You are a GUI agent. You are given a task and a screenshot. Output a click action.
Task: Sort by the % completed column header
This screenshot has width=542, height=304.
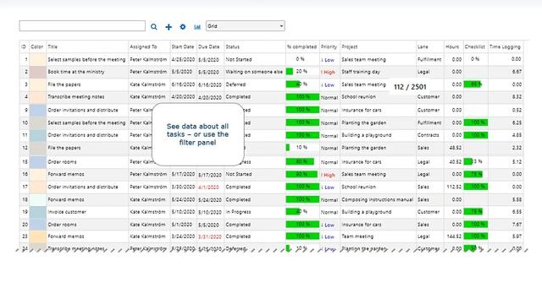[301, 46]
